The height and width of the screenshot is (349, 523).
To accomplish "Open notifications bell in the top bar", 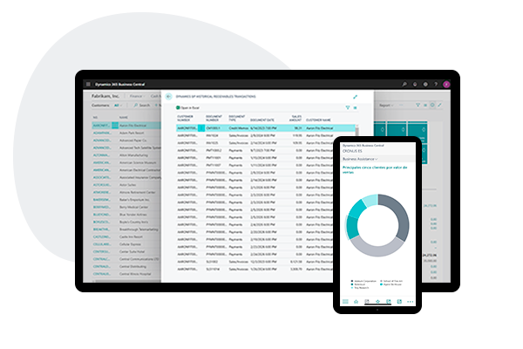I will [x=415, y=84].
